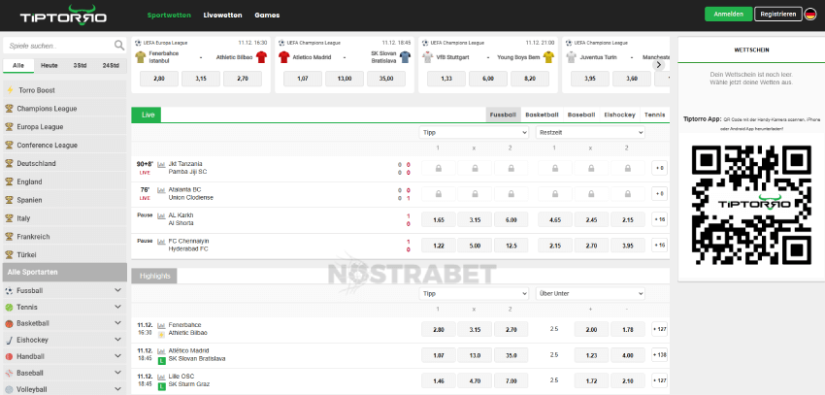825x395 pixels.
Task: Click the Athletic Bilbao red jersey icon
Action: click(x=261, y=57)
